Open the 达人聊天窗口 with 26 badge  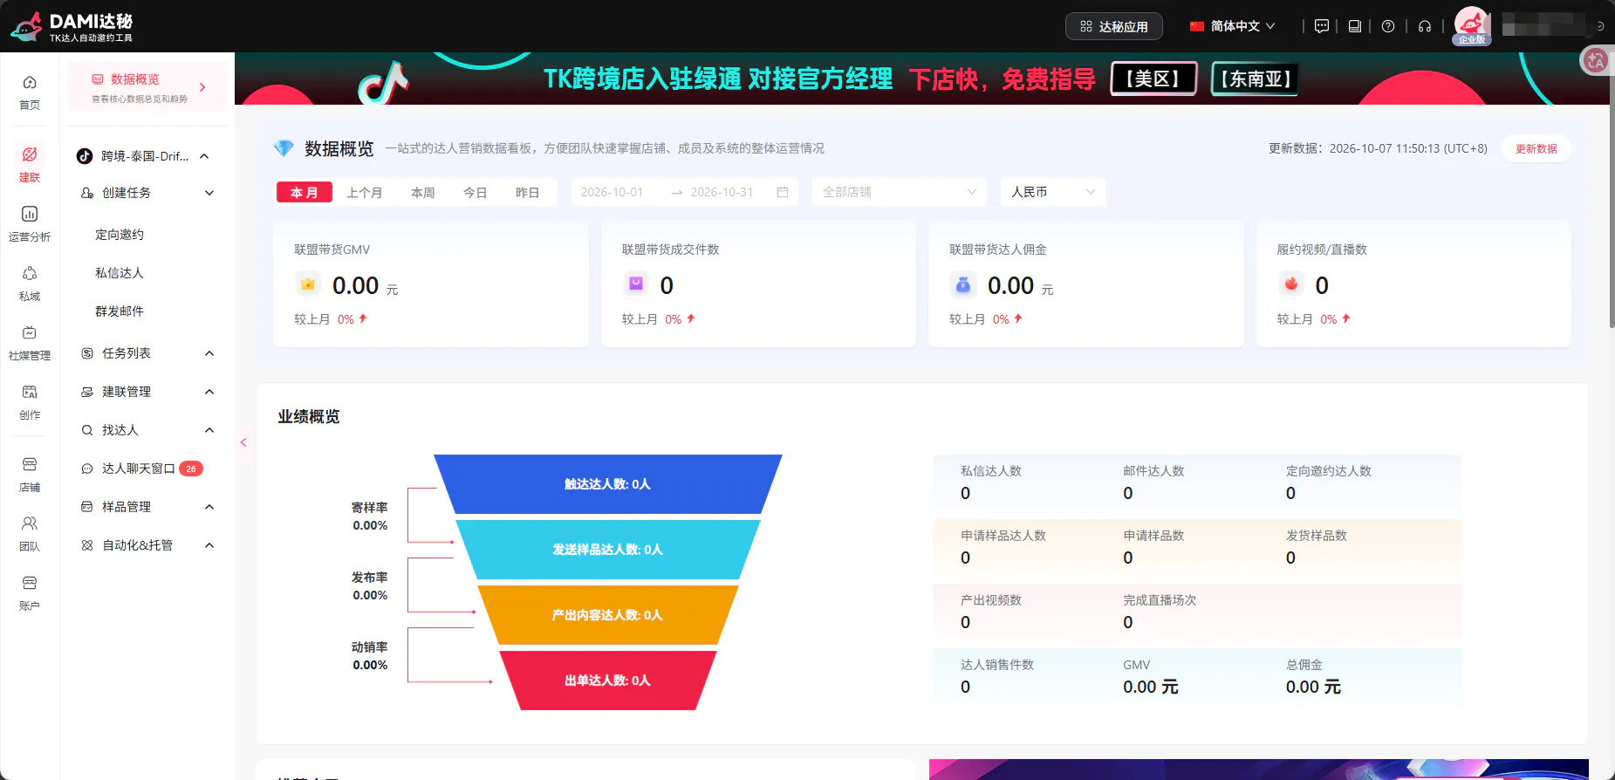pos(144,469)
